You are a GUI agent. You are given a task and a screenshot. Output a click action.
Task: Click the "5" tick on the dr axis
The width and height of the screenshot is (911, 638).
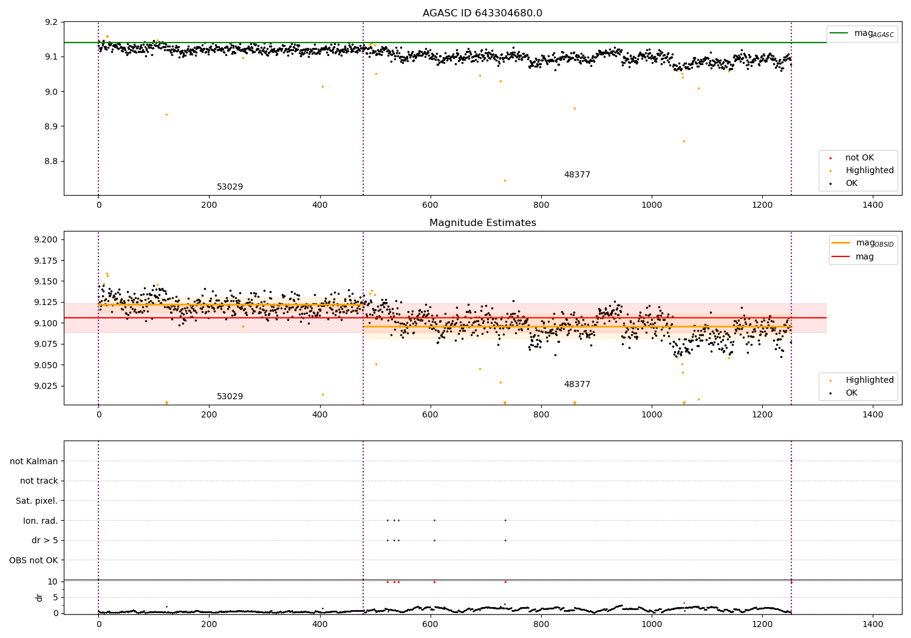[x=55, y=598]
